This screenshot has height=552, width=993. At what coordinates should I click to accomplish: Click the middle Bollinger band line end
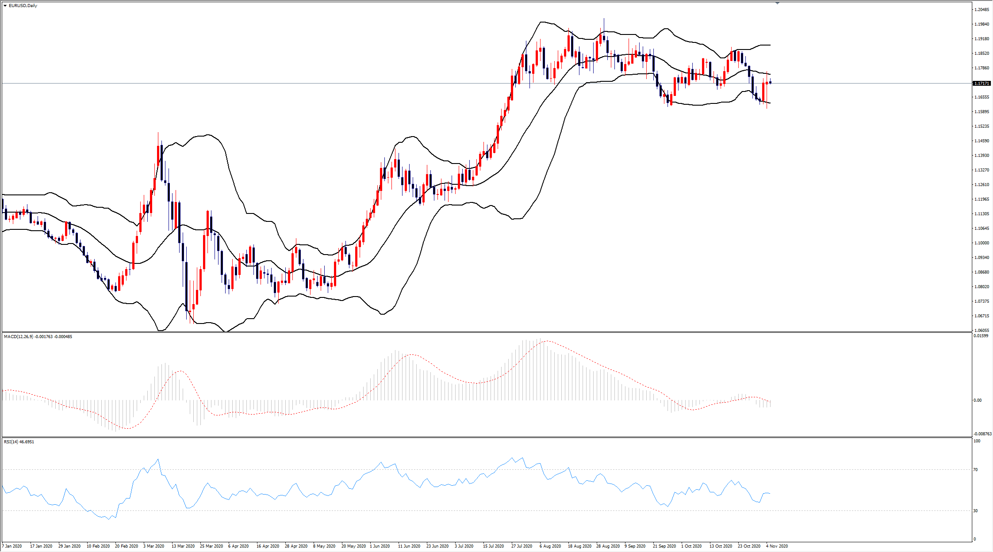(x=770, y=74)
